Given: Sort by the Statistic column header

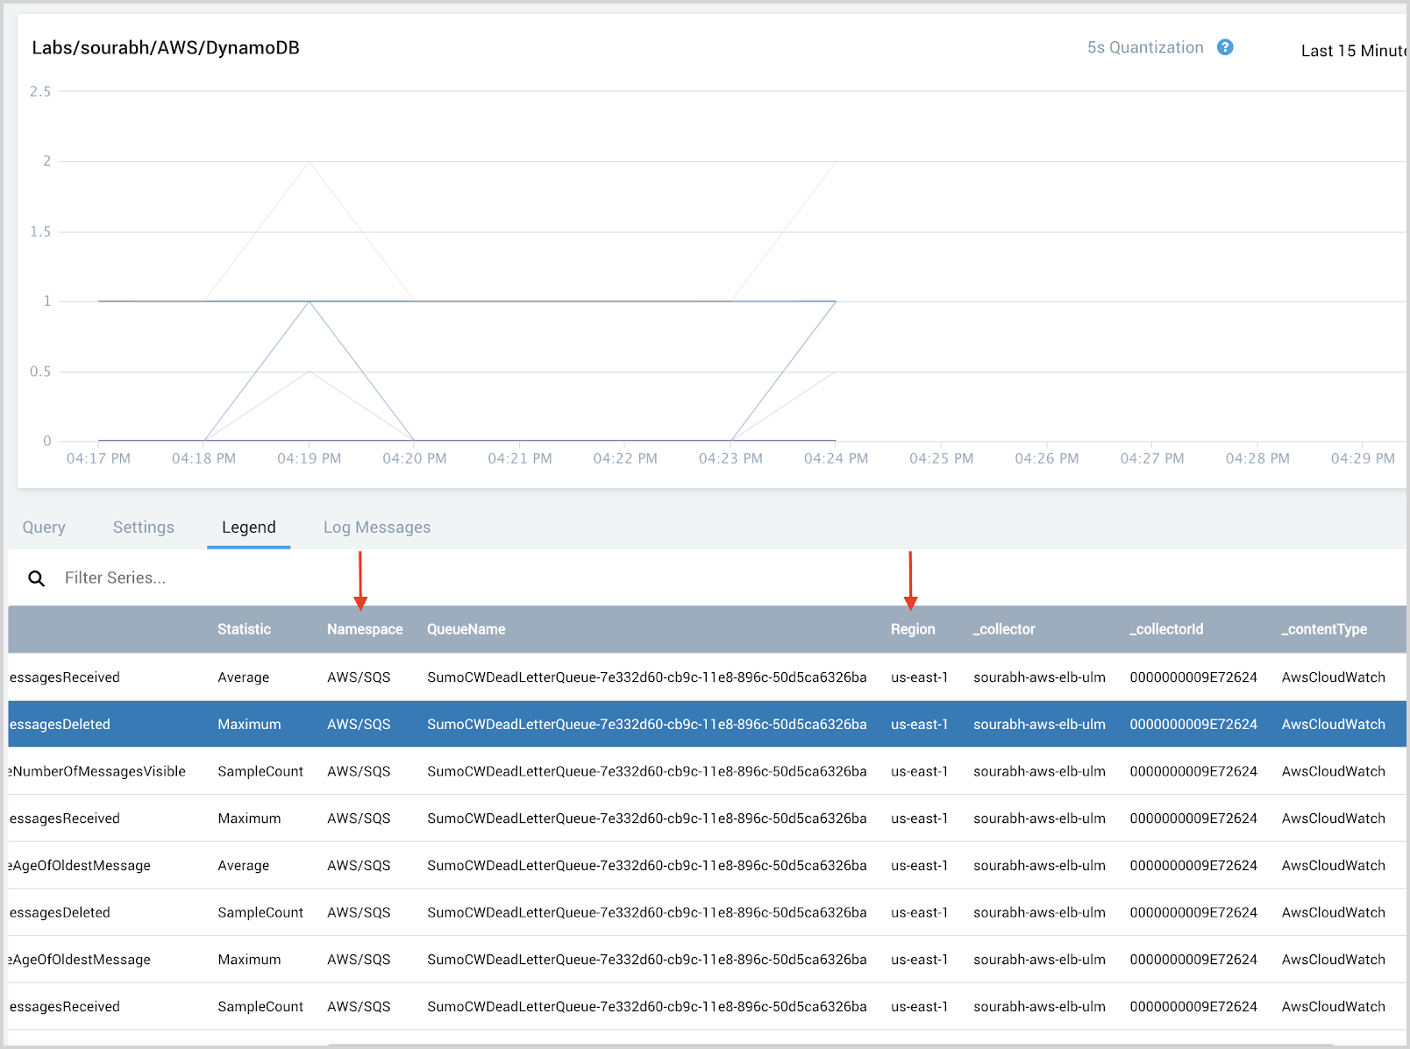Looking at the screenshot, I should [x=244, y=629].
